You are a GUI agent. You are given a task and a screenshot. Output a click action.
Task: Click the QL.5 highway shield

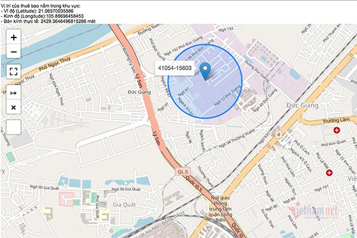pos(183,172)
